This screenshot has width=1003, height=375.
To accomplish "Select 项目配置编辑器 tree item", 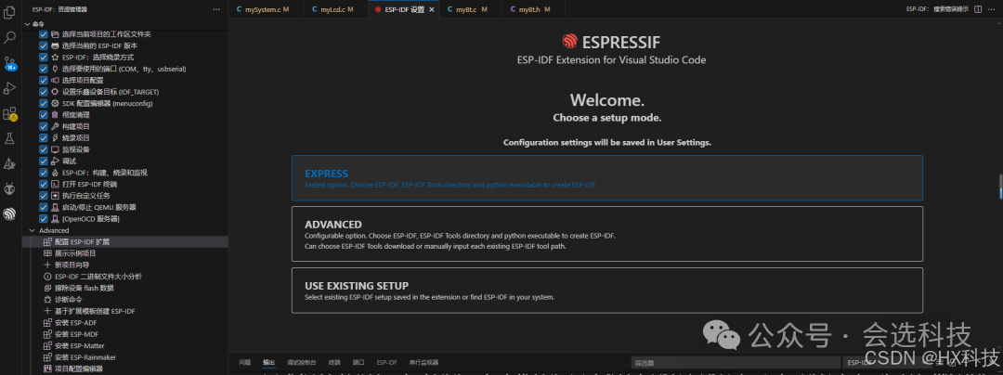I will [x=124, y=369].
